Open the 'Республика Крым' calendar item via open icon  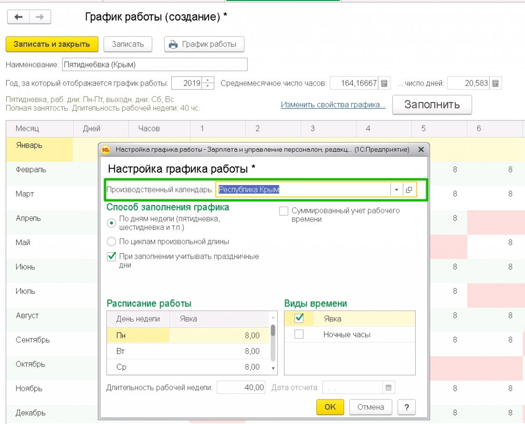pos(409,190)
